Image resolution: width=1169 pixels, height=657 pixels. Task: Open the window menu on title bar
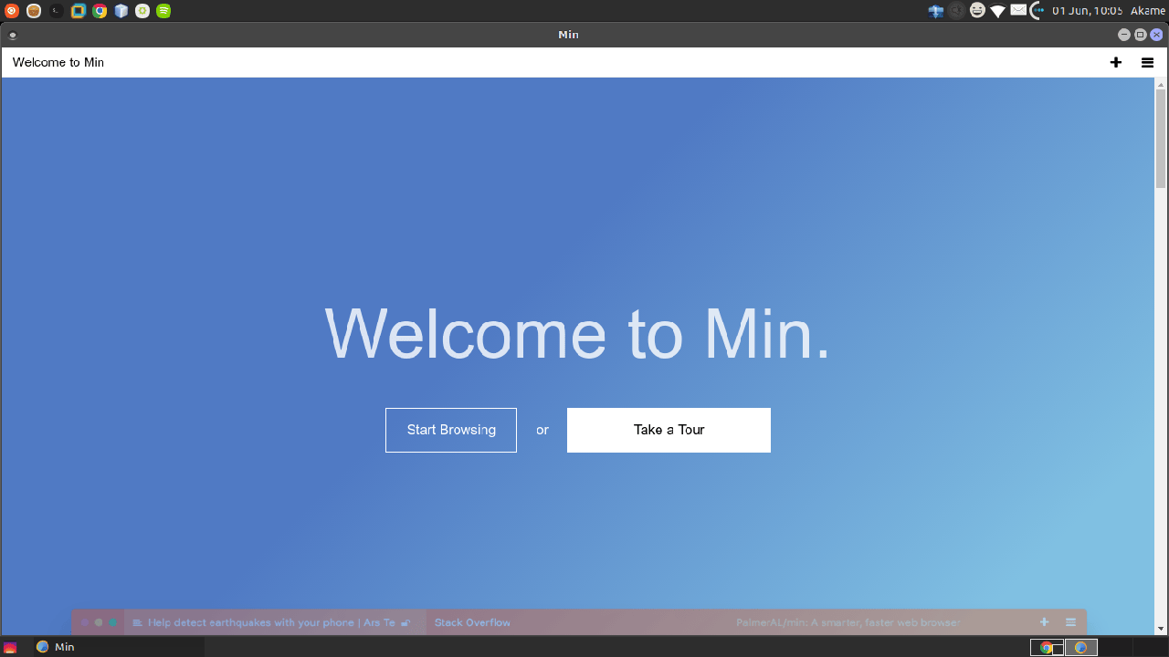12,35
